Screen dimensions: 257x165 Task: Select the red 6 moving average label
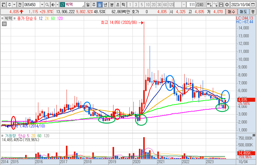pyautogui.click(x=35, y=18)
